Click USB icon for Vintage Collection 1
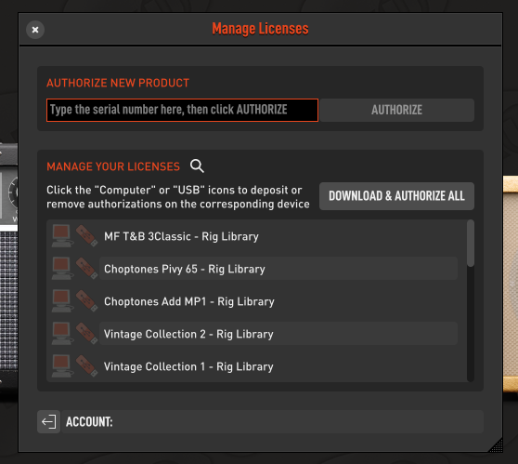The width and height of the screenshot is (518, 464). (x=86, y=366)
